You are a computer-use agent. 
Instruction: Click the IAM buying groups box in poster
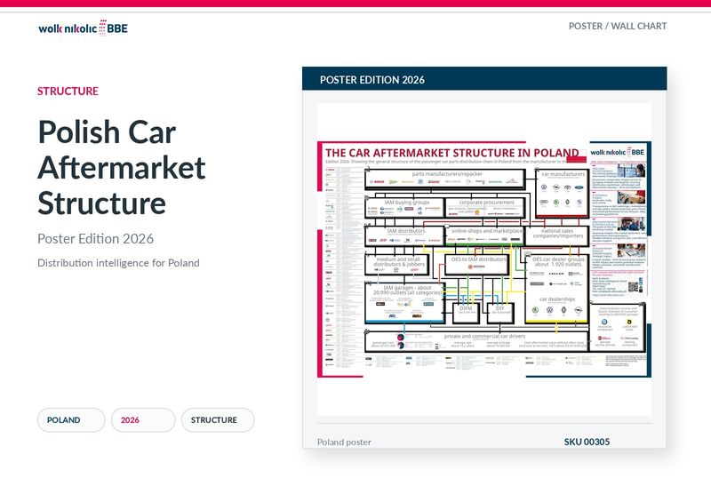pos(404,208)
